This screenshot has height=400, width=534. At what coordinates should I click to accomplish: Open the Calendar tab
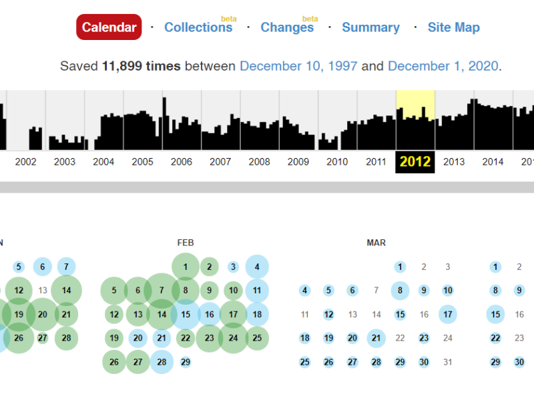(x=109, y=27)
